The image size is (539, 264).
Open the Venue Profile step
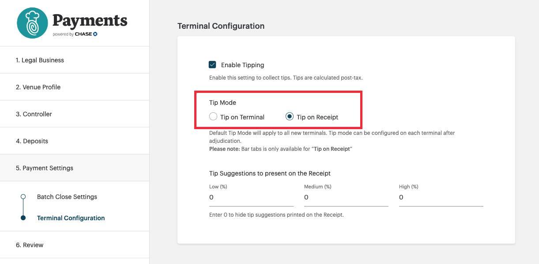pyautogui.click(x=38, y=87)
